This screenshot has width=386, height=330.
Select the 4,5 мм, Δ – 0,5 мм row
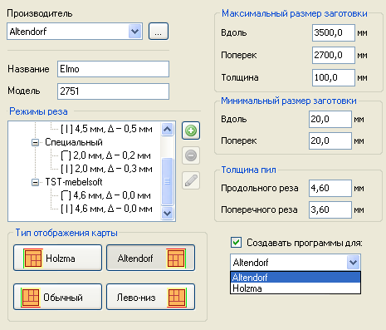coord(106,129)
